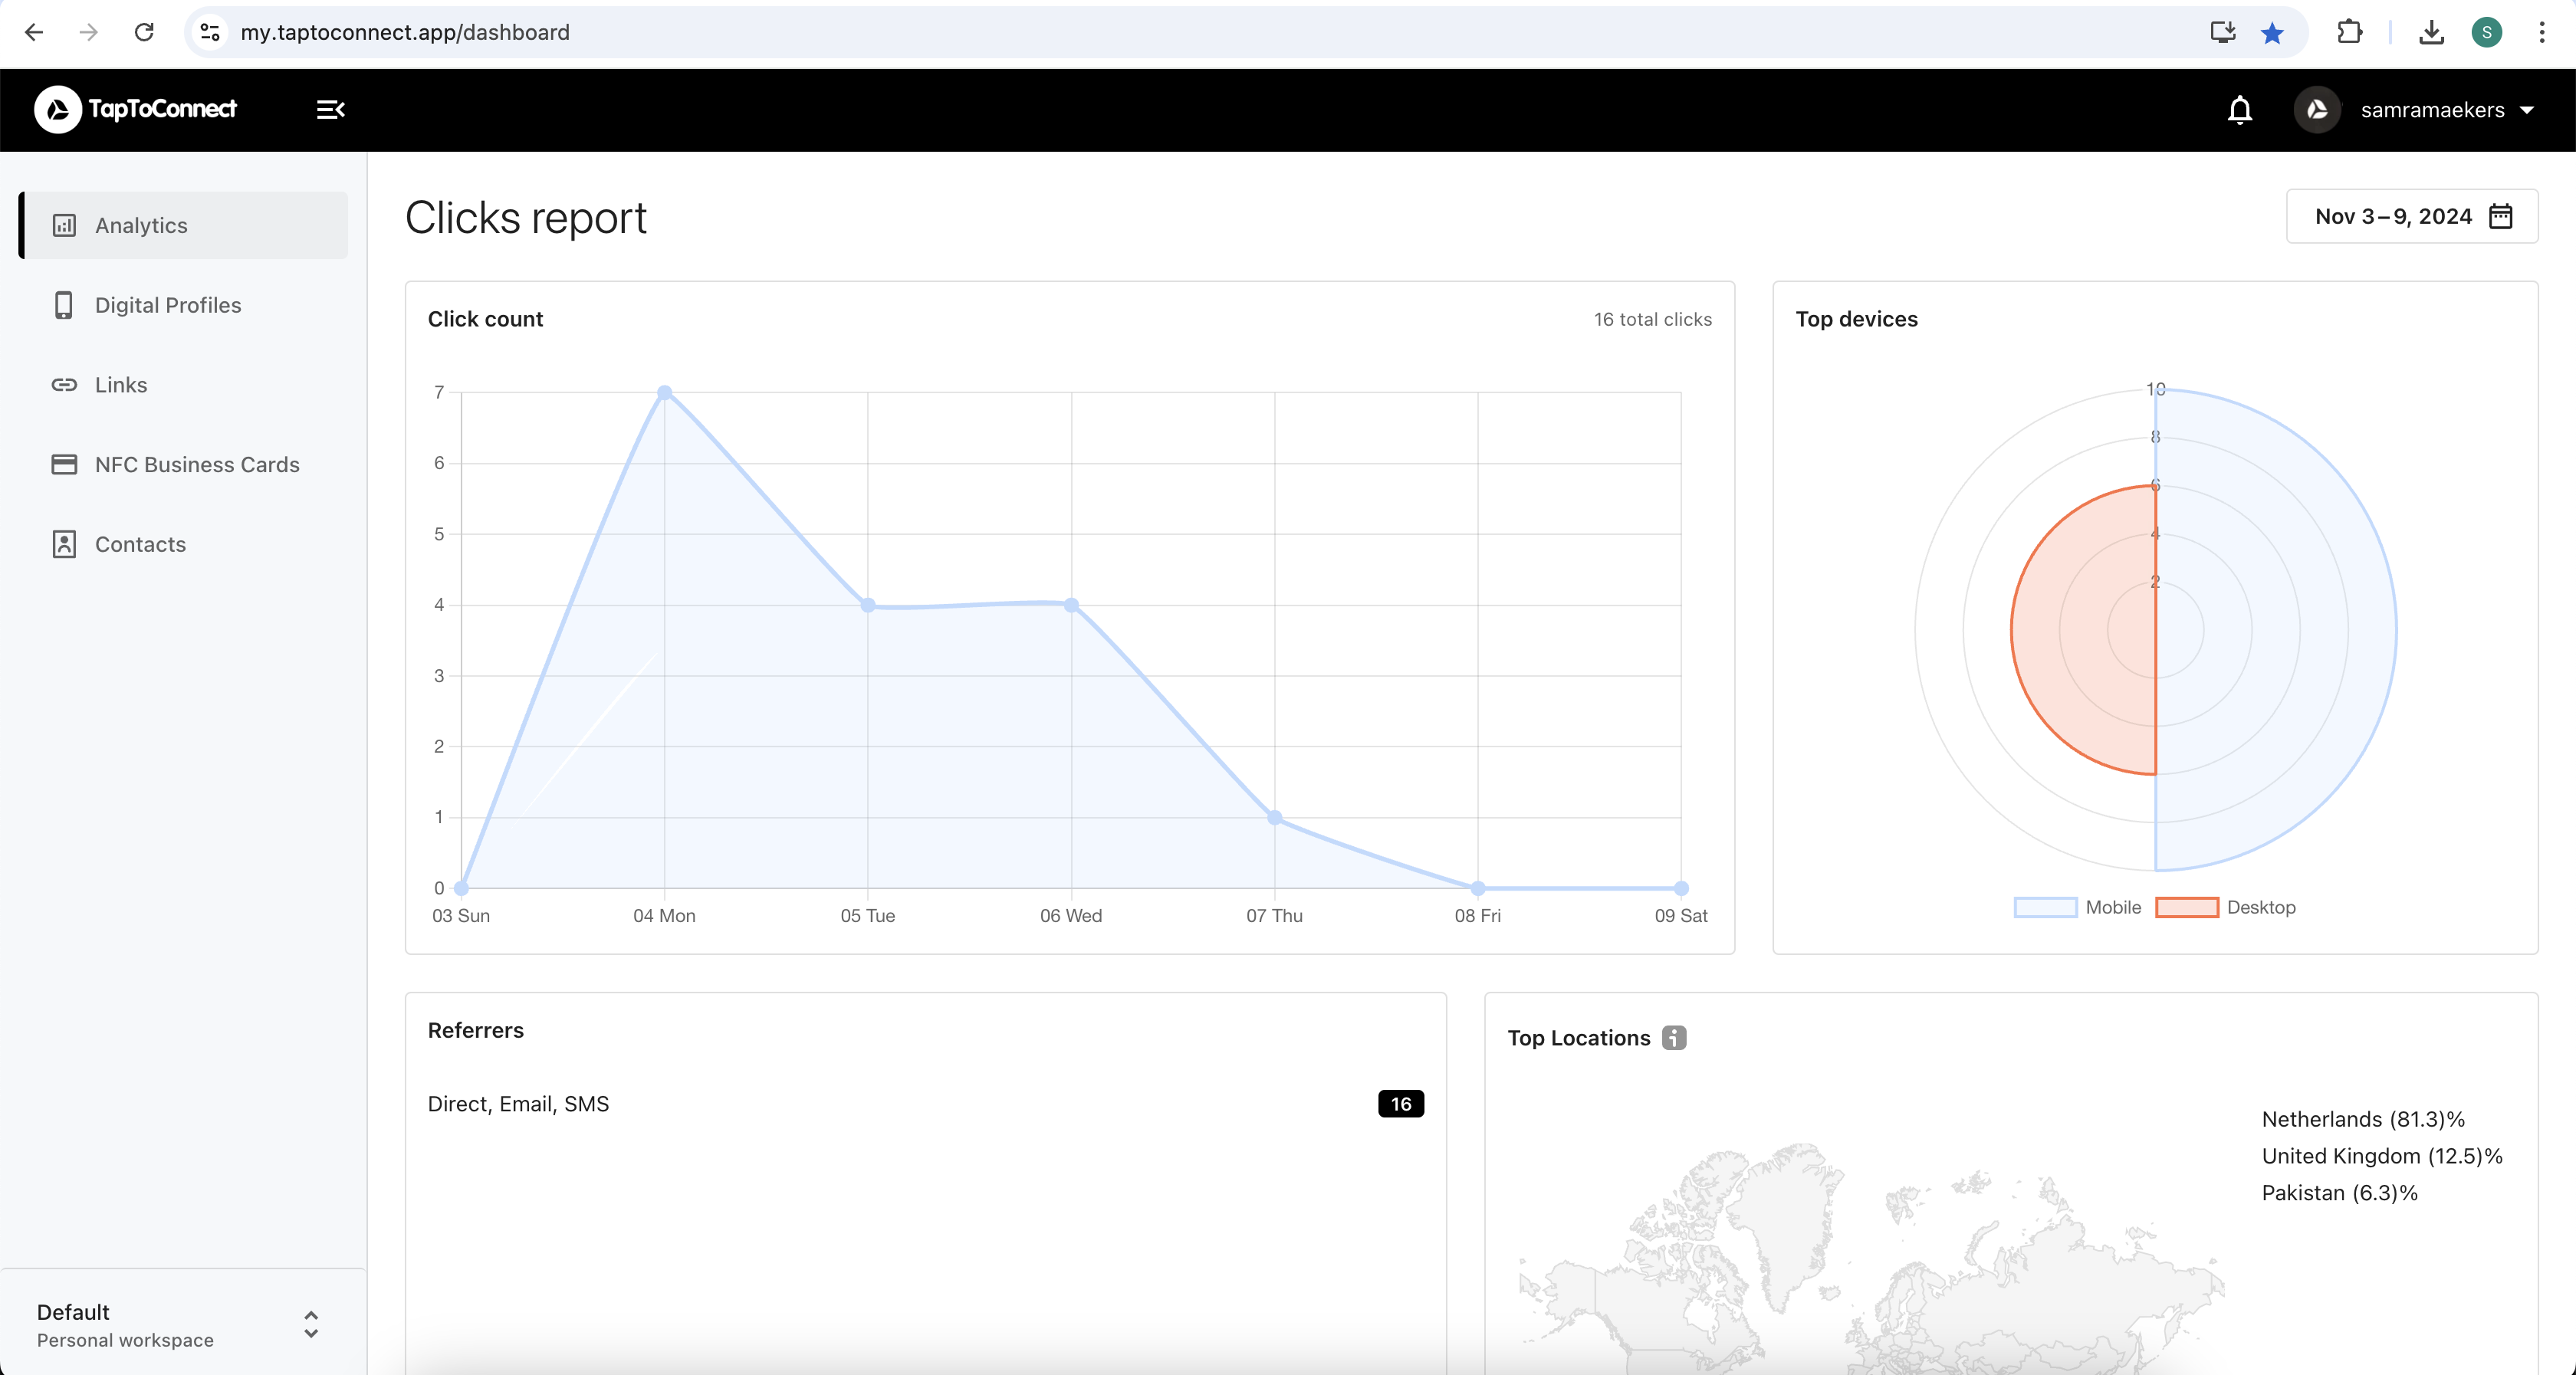Navigate to Contacts section
This screenshot has width=2576, height=1375.
click(140, 543)
